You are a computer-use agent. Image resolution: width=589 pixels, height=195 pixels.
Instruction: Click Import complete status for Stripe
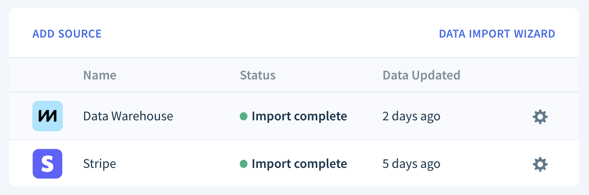(299, 164)
